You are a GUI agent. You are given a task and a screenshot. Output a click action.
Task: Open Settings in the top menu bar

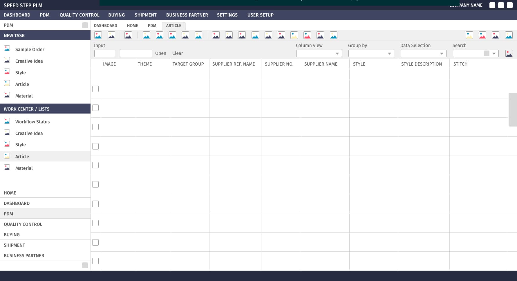coord(227,15)
